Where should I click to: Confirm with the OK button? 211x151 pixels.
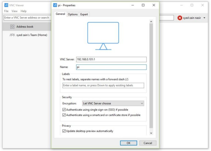pos(129,143)
